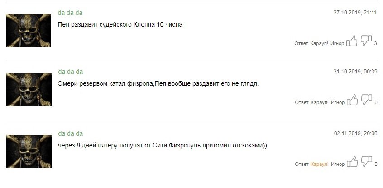383x188 pixels.
Task: Click Игнор on the 02.11.2019 comment
Action: coord(338,165)
